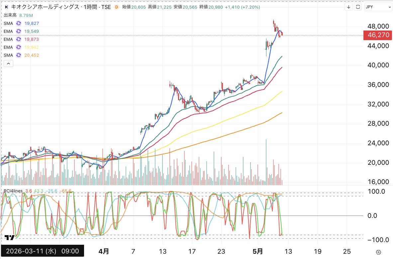The width and height of the screenshot is (393, 259).
Task: Select the キオクシアホールディングス symbol title
Action: click(45, 7)
